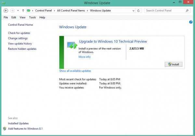Click Windows Update breadcrumb in address bar
The width and height of the screenshot is (195, 136).
100,11
